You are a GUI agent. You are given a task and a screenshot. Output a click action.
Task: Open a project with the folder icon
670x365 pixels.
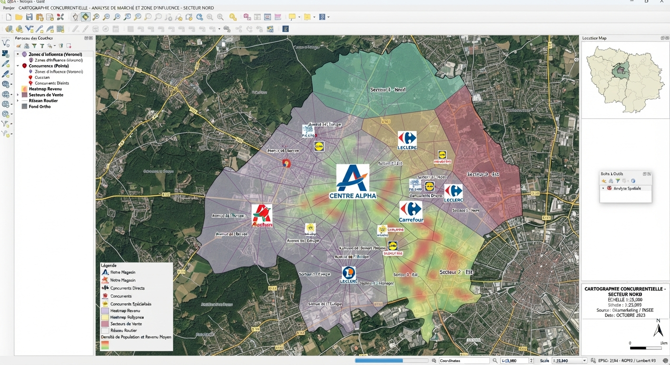pos(19,17)
